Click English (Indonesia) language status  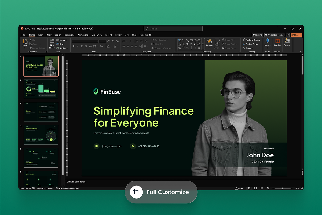pyautogui.click(x=45, y=188)
